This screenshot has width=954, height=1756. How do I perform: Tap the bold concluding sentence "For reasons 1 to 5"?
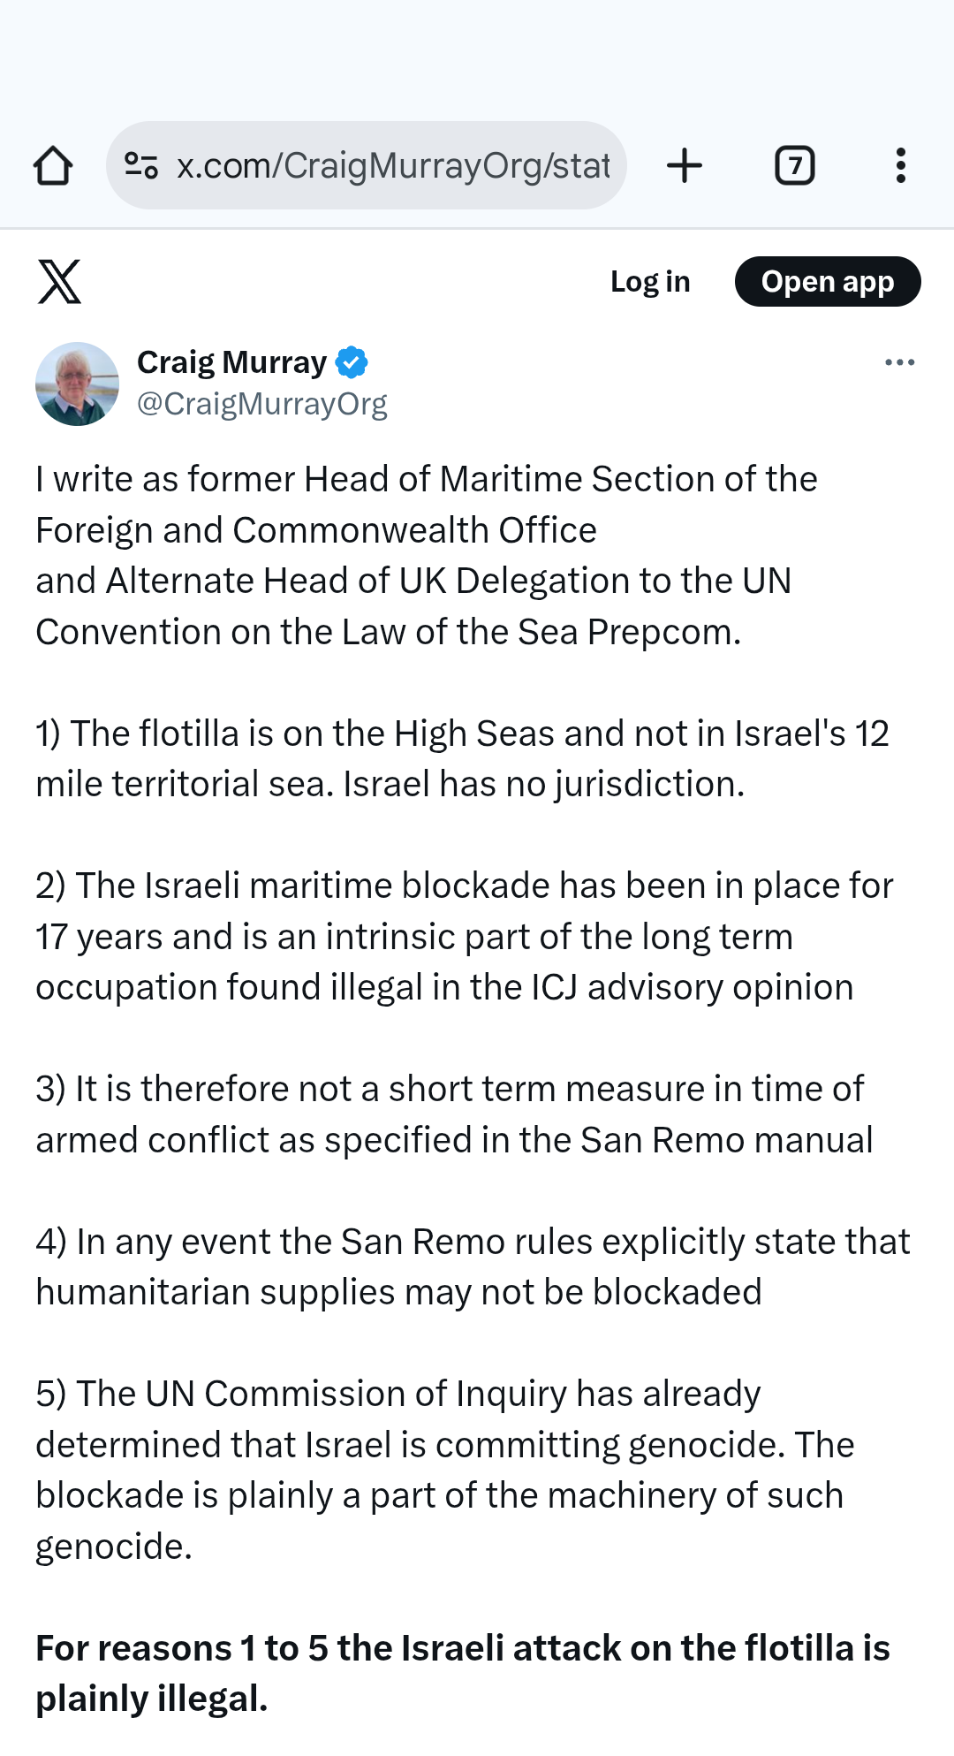coord(462,1673)
